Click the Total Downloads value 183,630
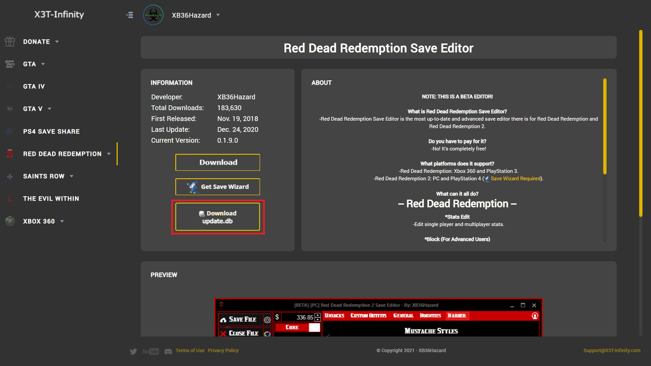Image resolution: width=651 pixels, height=366 pixels. point(230,108)
